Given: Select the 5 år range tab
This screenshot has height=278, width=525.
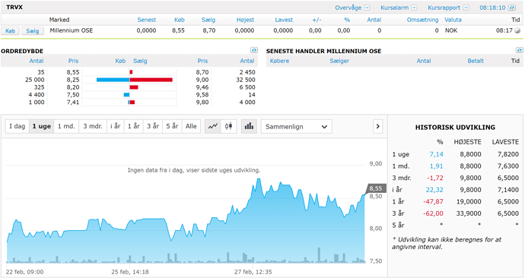Looking at the screenshot, I should pos(172,126).
